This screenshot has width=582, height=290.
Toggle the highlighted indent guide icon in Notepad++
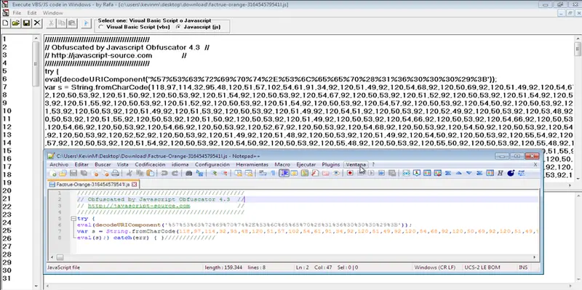pos(284,173)
